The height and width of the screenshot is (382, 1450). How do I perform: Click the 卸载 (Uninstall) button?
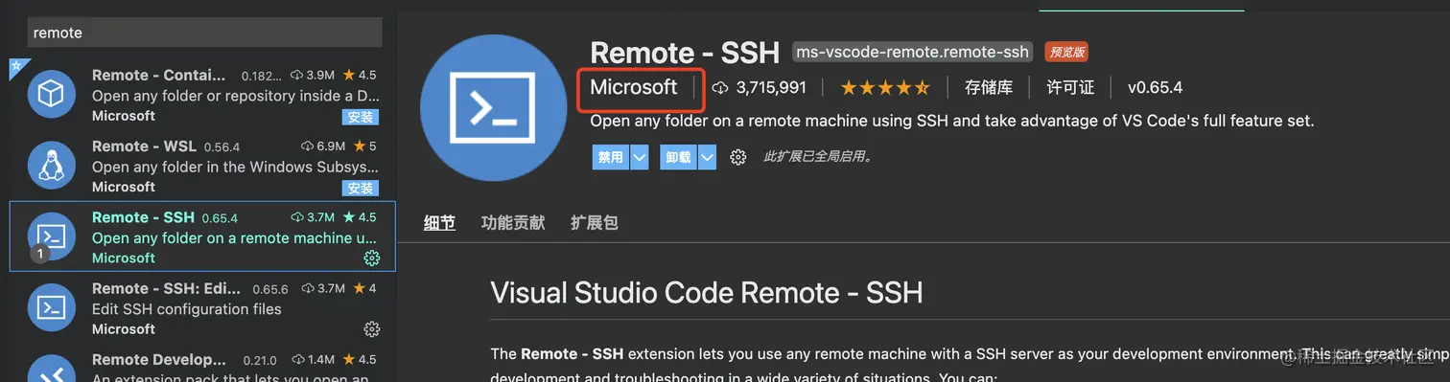coord(678,157)
